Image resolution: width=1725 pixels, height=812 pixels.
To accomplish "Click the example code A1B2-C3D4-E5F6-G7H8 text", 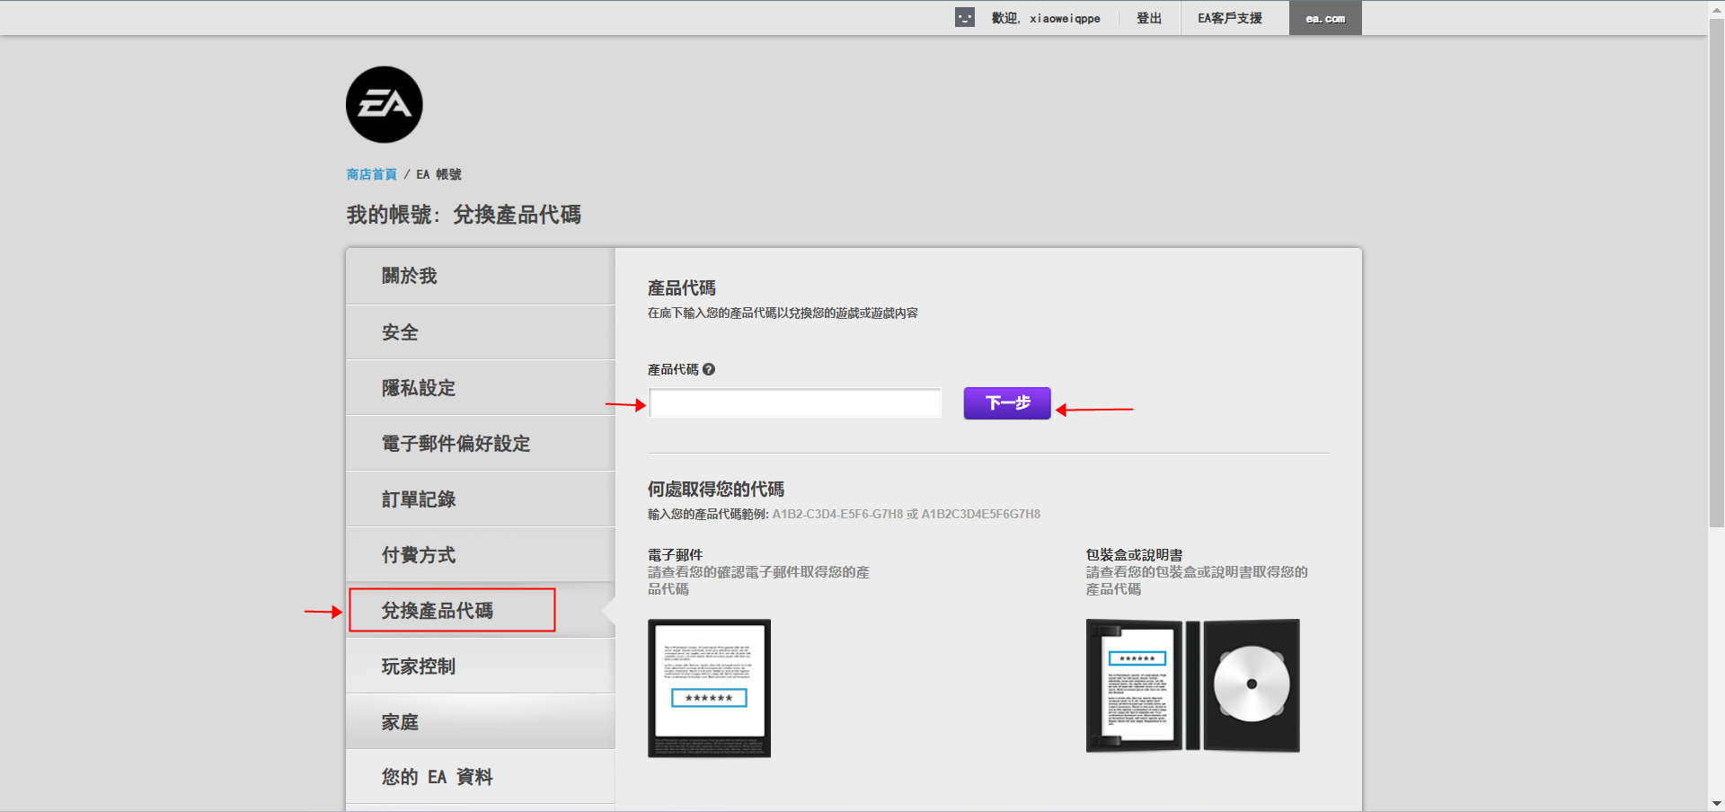I will pos(837,514).
